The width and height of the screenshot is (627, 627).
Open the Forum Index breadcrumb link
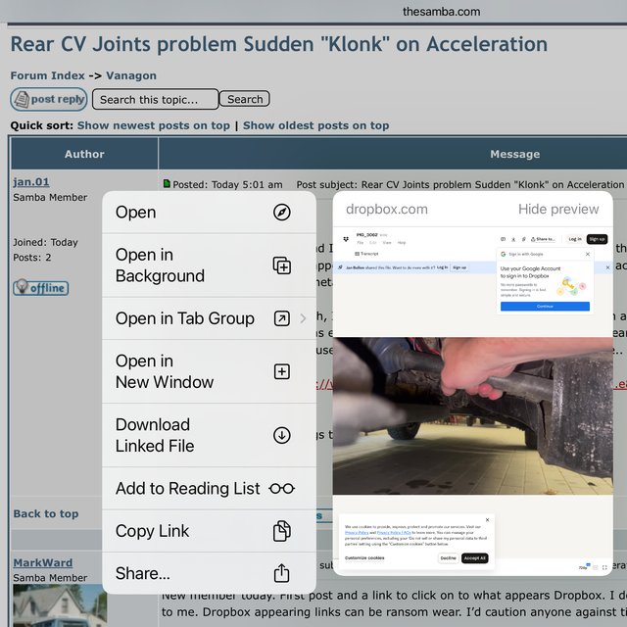tap(47, 75)
